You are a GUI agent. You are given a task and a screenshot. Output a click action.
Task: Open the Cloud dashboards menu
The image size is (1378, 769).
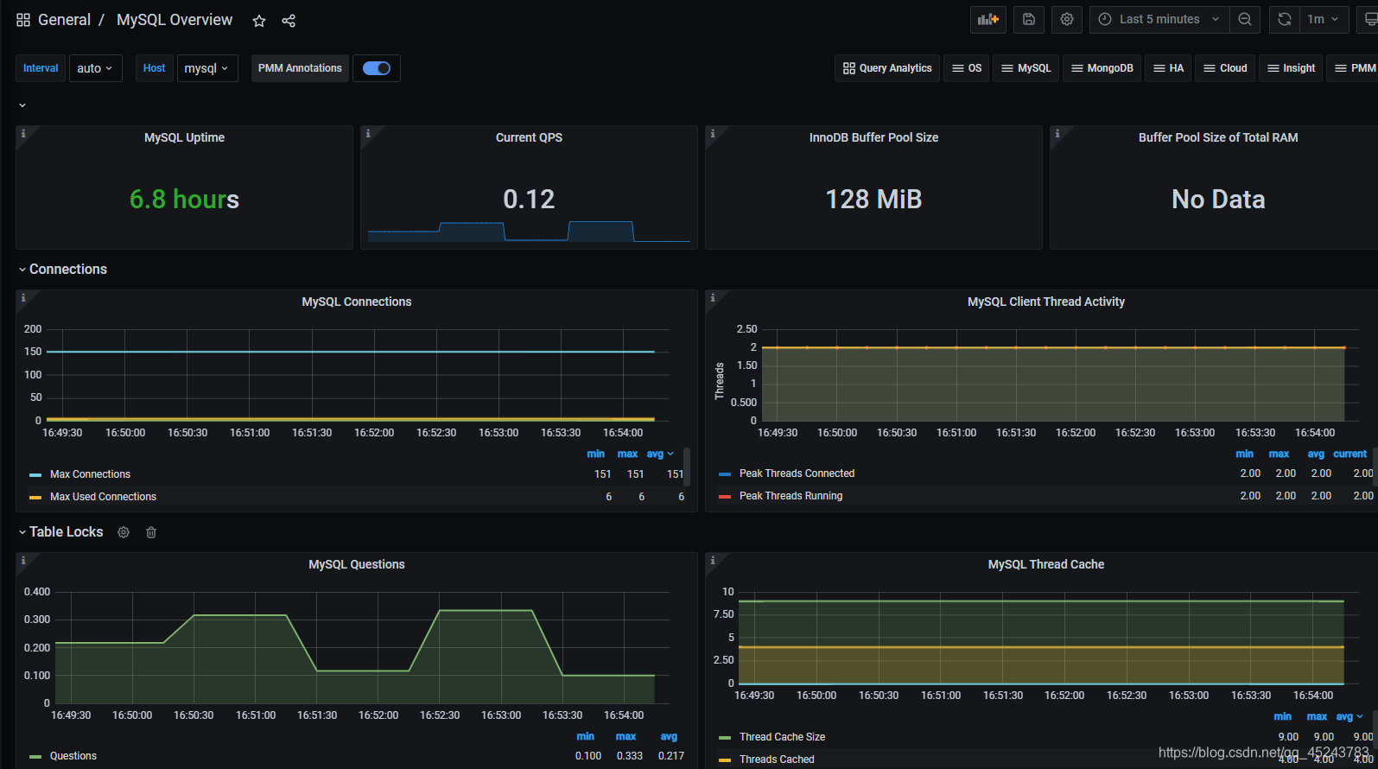pyautogui.click(x=1225, y=68)
